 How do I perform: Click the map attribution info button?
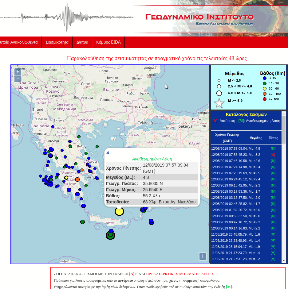tap(203, 256)
